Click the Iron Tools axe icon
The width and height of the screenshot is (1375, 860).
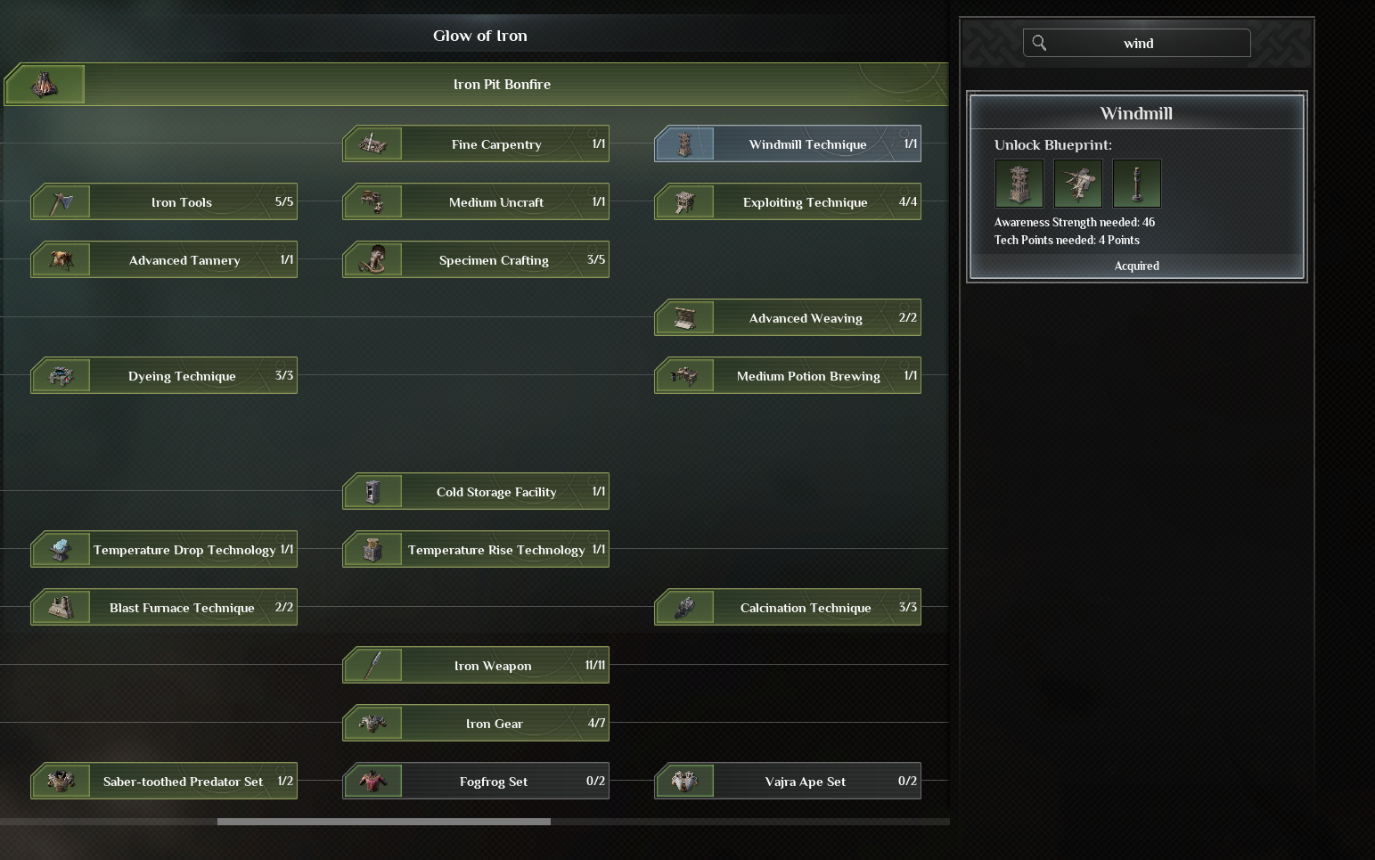(61, 201)
